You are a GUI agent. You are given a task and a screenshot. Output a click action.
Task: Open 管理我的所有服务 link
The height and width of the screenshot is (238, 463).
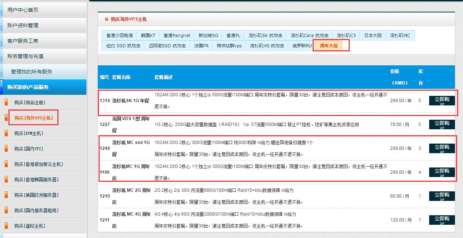[32, 72]
